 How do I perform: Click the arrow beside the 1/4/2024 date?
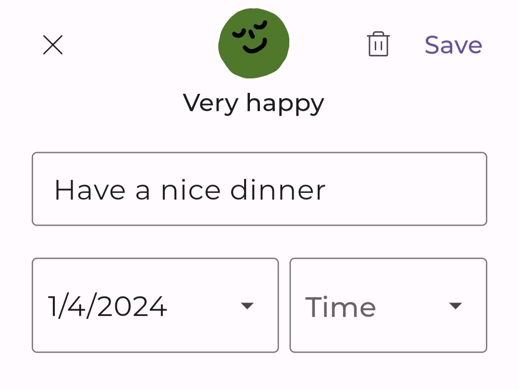click(247, 306)
